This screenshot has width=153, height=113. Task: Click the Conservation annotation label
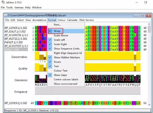(x=19, y=57)
